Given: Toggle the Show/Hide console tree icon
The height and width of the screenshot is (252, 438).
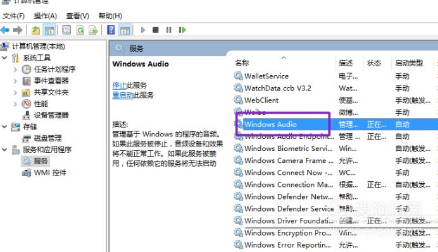Looking at the screenshot, I should coord(49,30).
